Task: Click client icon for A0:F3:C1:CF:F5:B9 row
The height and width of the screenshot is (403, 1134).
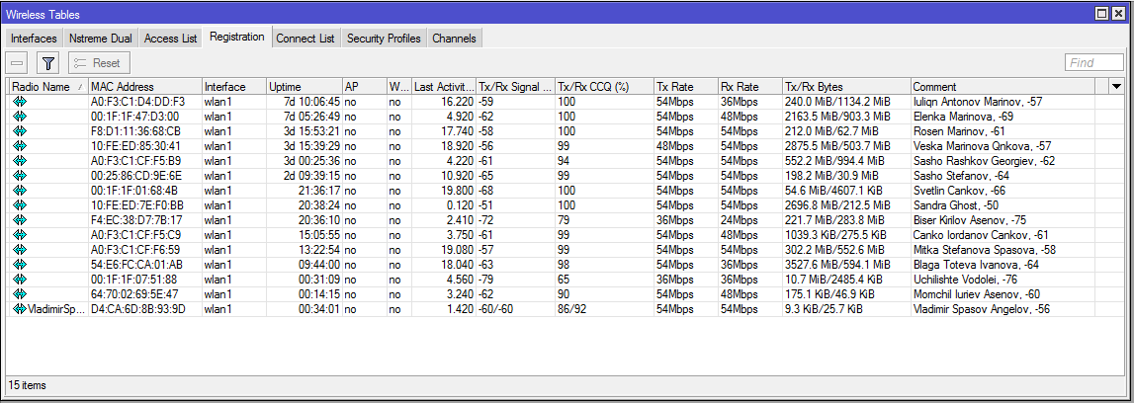Action: click(19, 160)
